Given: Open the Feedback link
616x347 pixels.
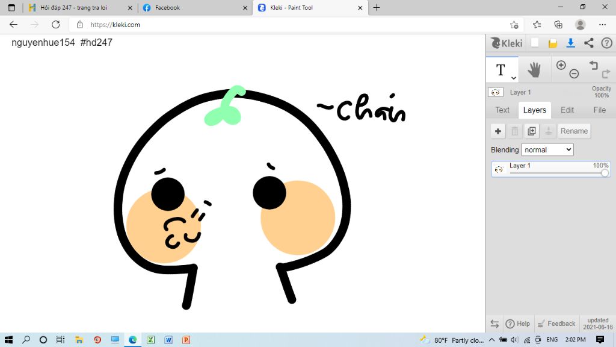Looking at the screenshot, I should [556, 324].
